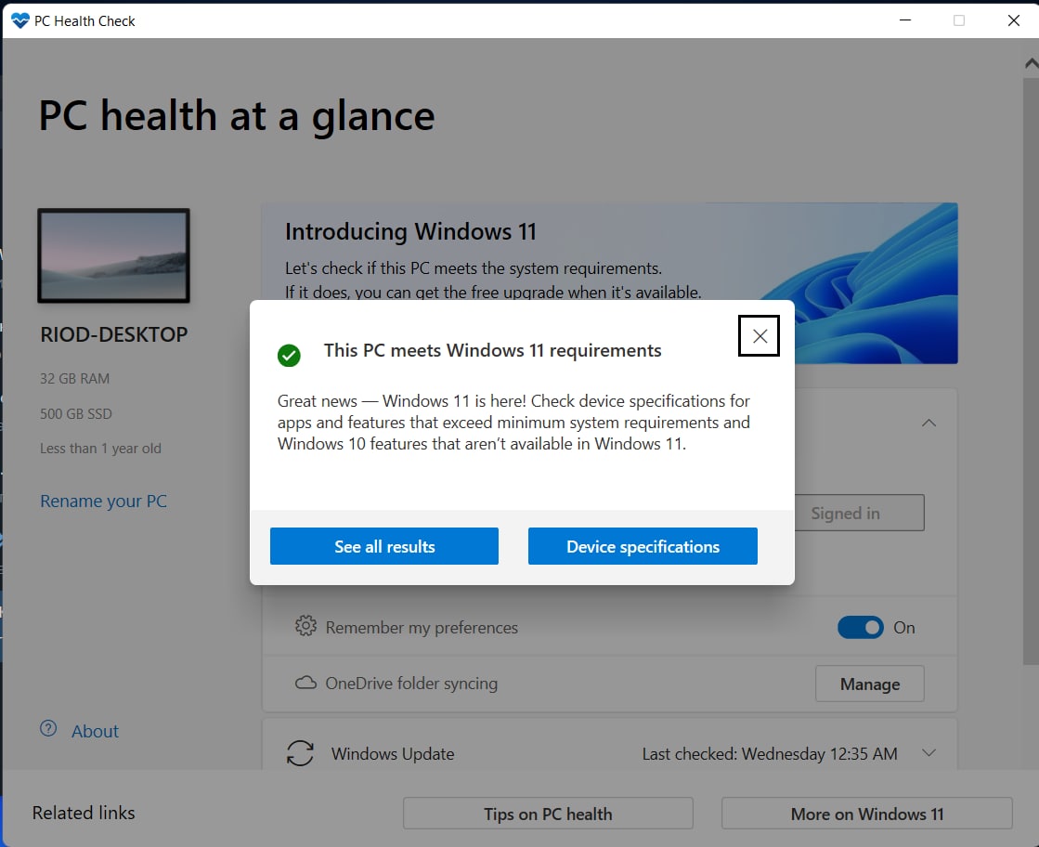Minimize the PC Health Check window
This screenshot has height=847, width=1039.
(905, 20)
